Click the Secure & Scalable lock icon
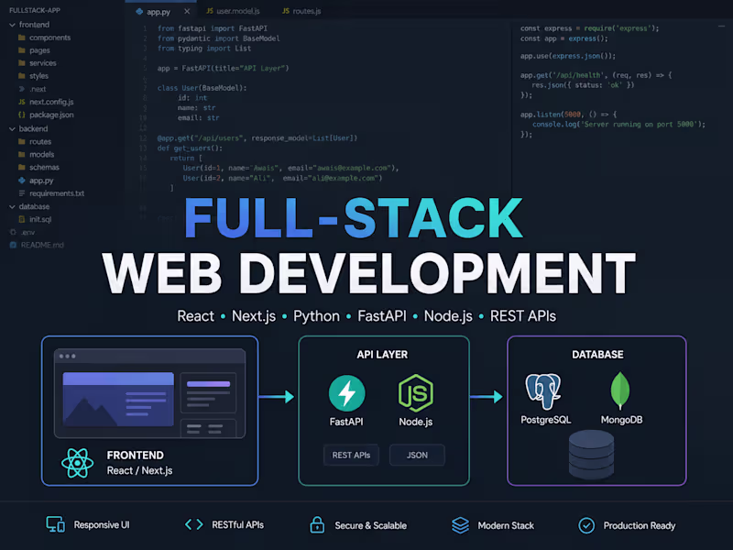The width and height of the screenshot is (733, 550). 317,524
